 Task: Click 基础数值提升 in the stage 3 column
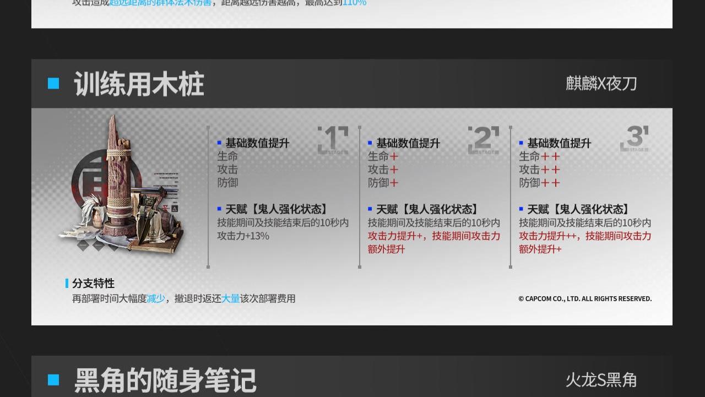559,143
